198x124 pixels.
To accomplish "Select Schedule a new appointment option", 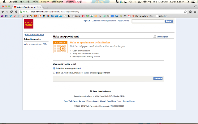I will (x=54, y=68).
